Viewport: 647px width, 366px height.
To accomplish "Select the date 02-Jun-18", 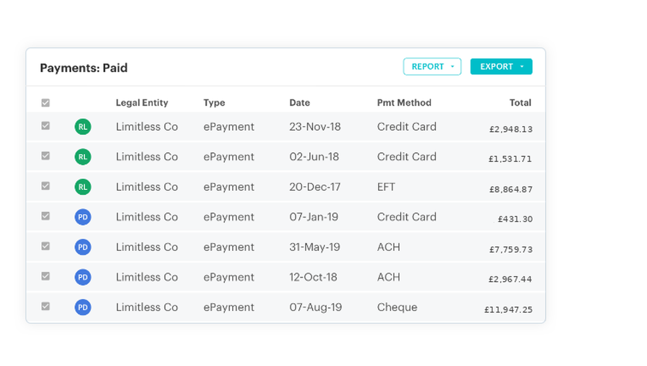I will click(x=314, y=157).
